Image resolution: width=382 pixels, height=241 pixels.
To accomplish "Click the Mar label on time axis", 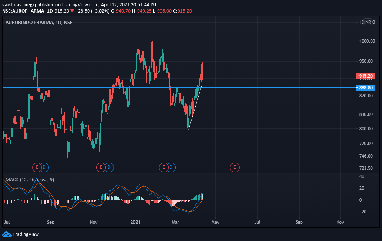I will 175,222.
